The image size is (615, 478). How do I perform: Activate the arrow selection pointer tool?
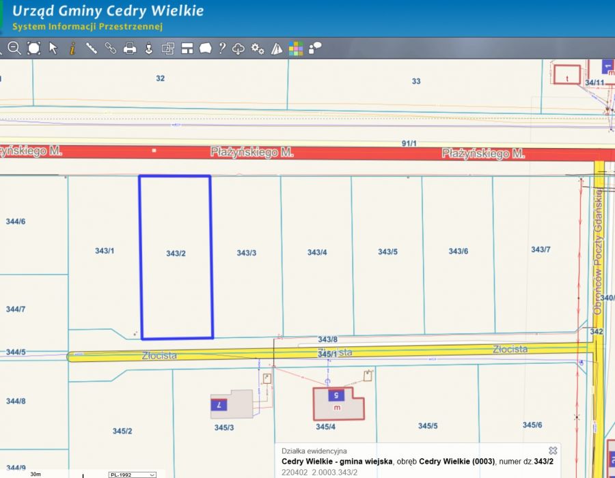point(53,48)
